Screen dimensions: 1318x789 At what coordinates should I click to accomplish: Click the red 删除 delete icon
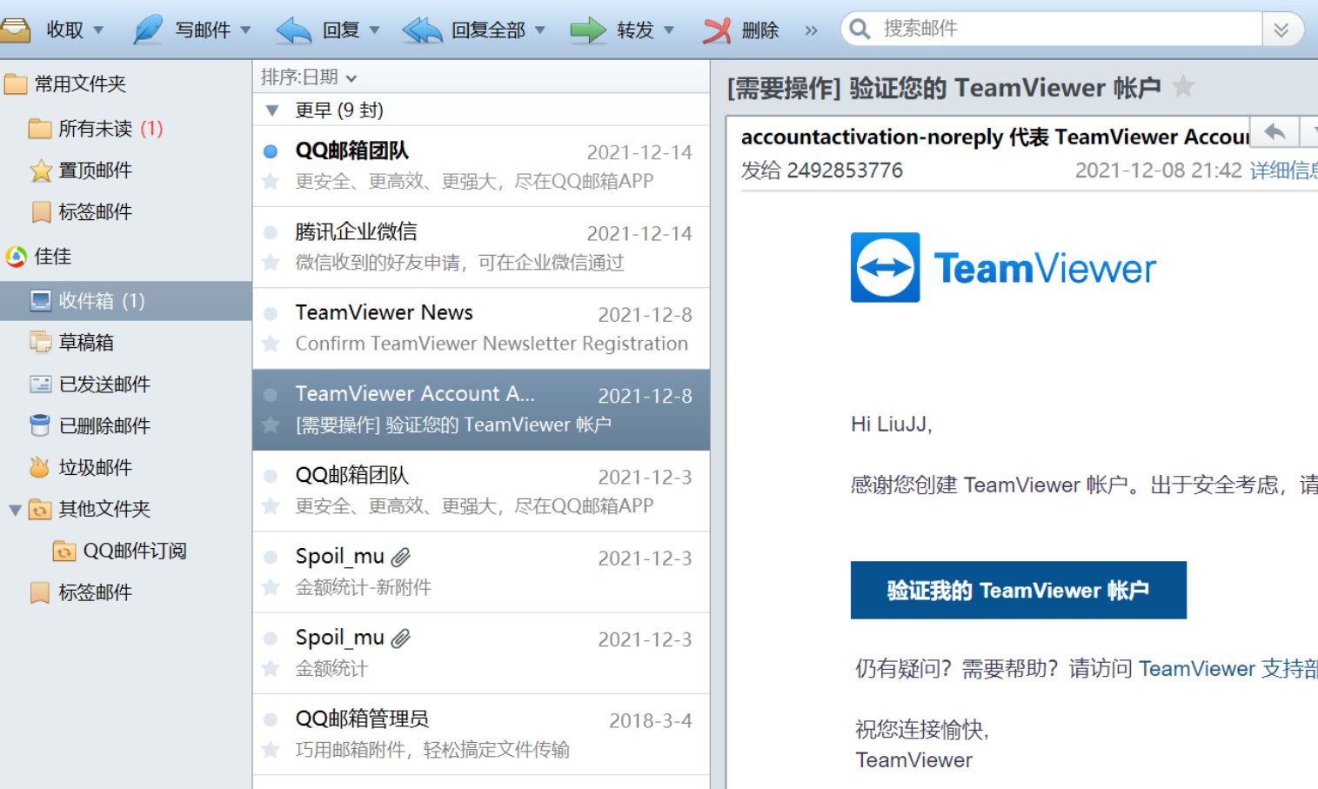(x=717, y=30)
